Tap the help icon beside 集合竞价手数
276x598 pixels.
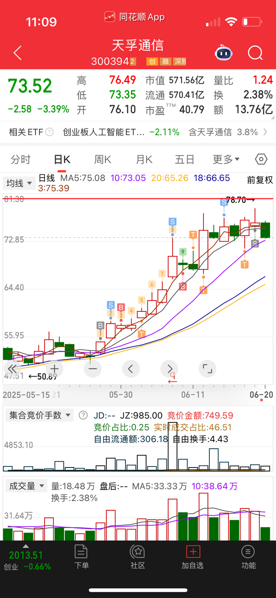[x=83, y=415]
